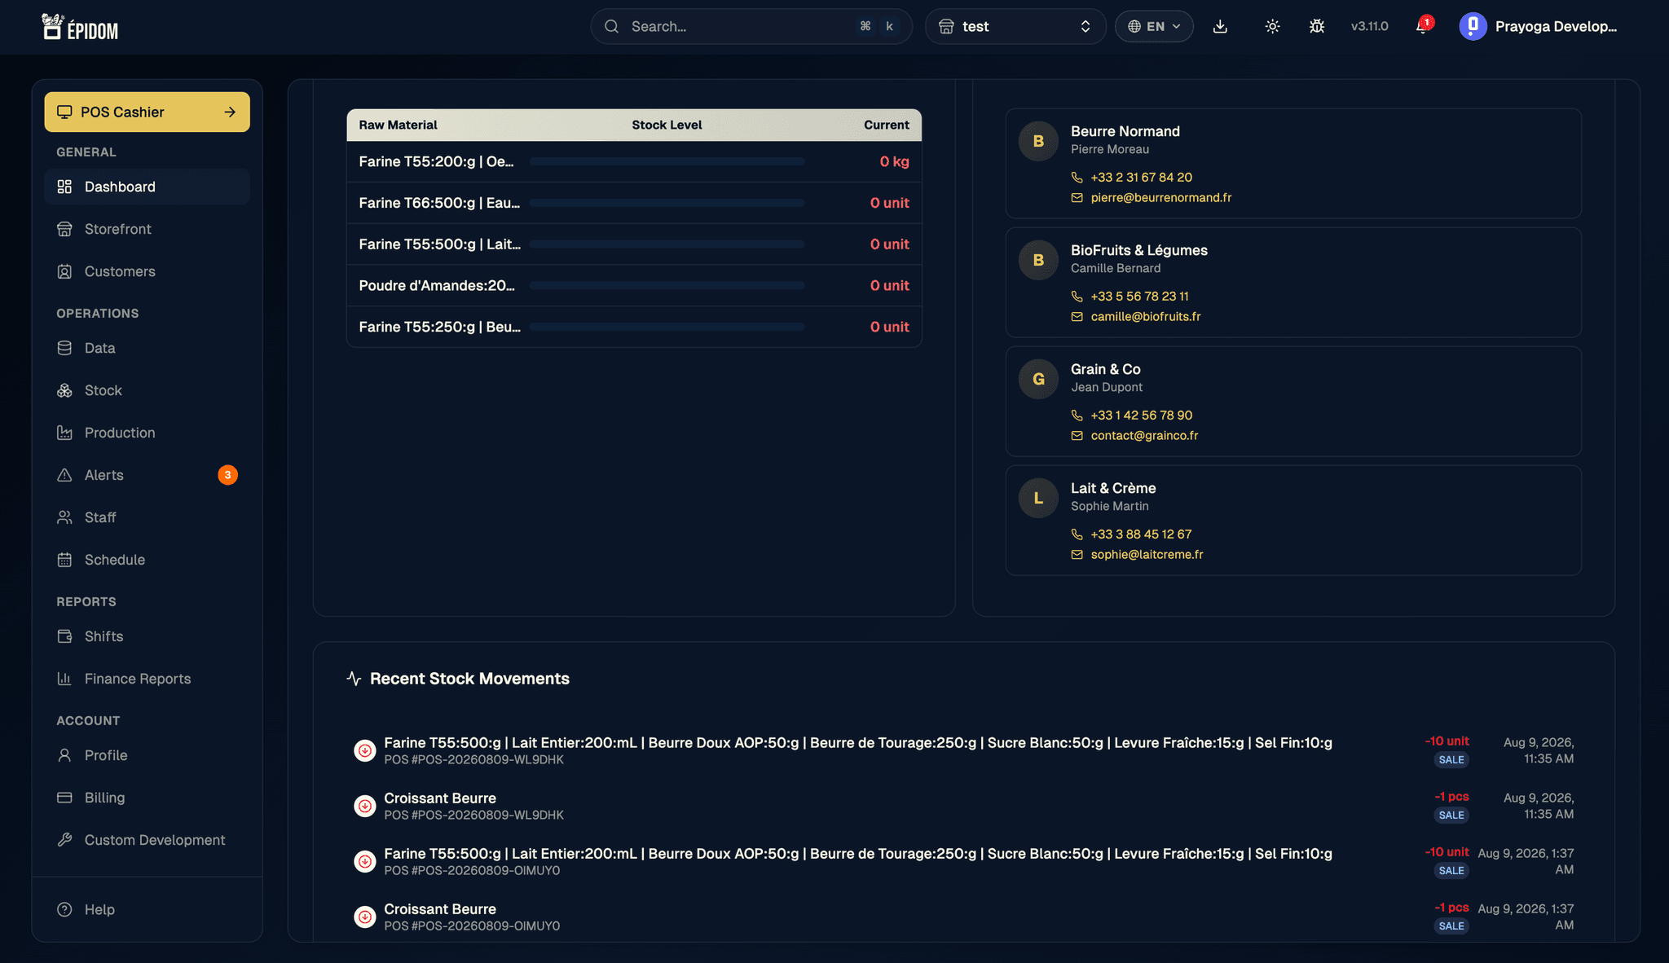Screen dimensions: 1669x963
Task: Click the download icon in top bar
Action: pyautogui.click(x=1220, y=26)
